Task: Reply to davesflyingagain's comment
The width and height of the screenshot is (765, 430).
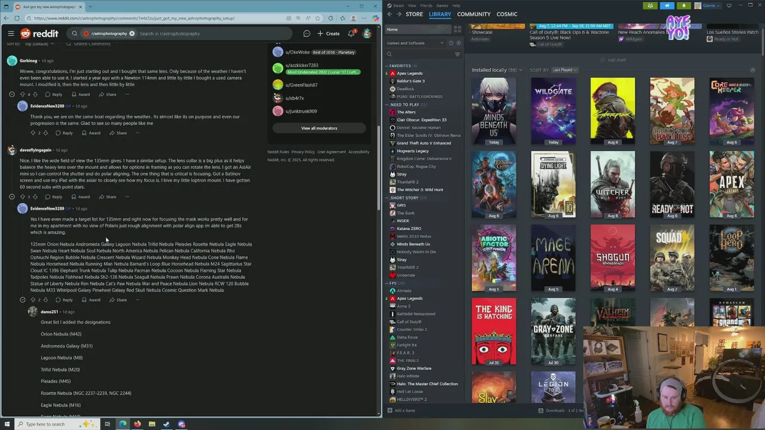Action: pyautogui.click(x=54, y=196)
